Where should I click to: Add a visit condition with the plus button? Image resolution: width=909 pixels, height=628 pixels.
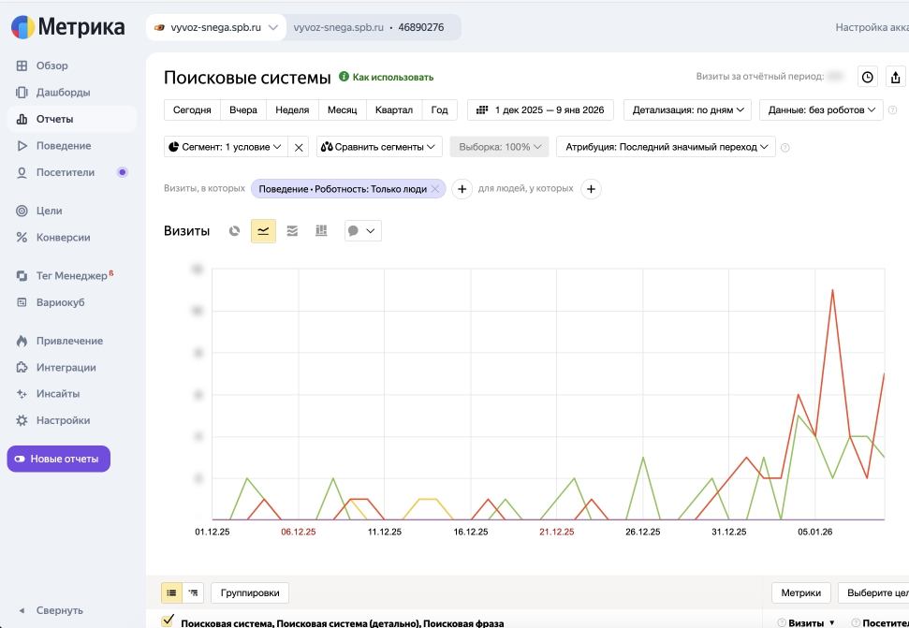[x=462, y=189]
